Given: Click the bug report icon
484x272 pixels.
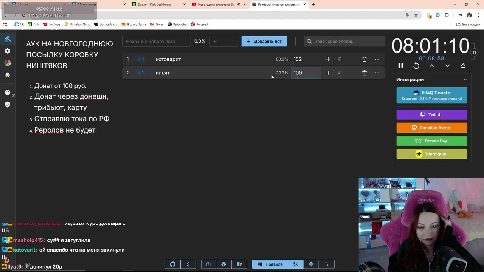Looking at the screenshot, I should click(224, 264).
